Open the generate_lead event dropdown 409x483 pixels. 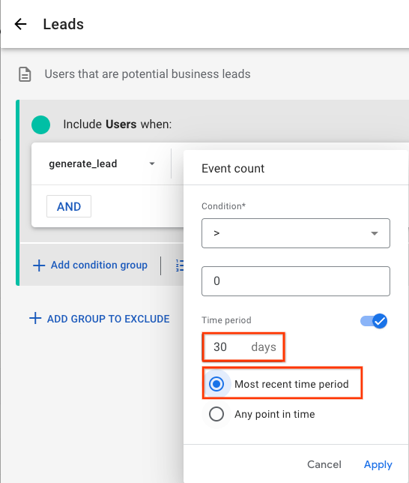(102, 163)
